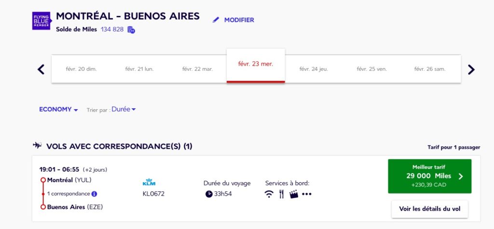Go to next dates with right arrow
This screenshot has height=229, width=494.
click(x=471, y=69)
